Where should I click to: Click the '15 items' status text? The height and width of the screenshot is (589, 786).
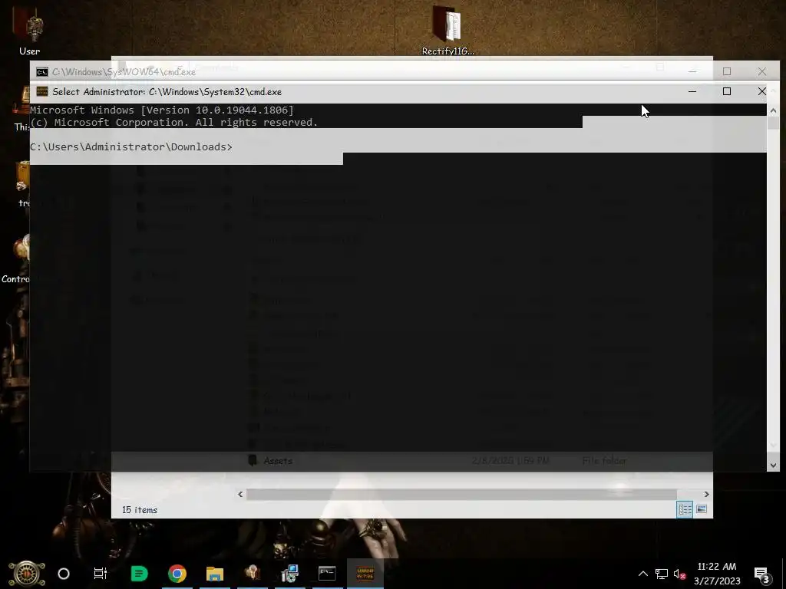click(140, 510)
